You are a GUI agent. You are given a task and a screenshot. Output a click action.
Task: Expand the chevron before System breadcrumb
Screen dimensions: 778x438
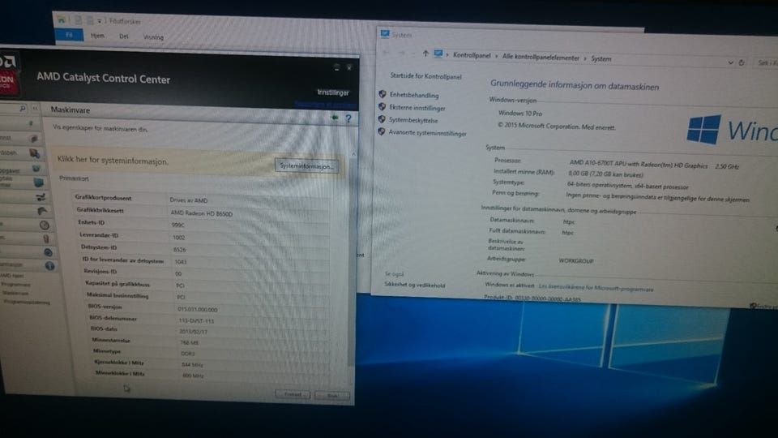(x=585, y=58)
